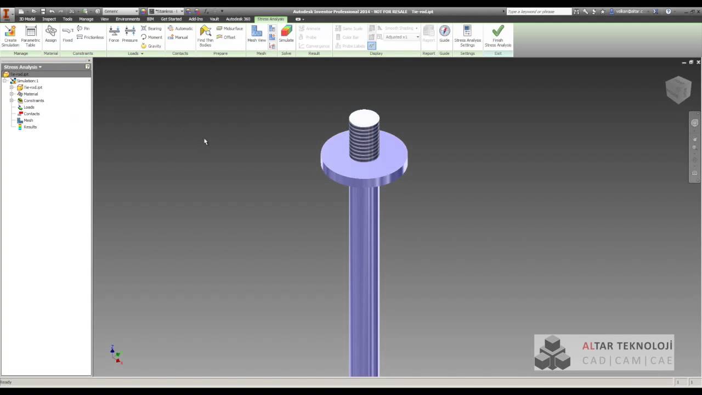Image resolution: width=702 pixels, height=395 pixels.
Task: Select the Results tree item
Action: coord(30,127)
